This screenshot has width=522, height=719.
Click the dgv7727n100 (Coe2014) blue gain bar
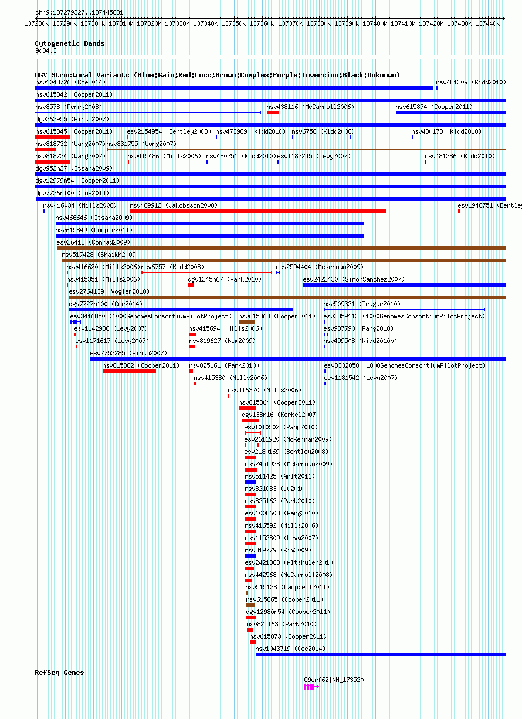(x=181, y=310)
